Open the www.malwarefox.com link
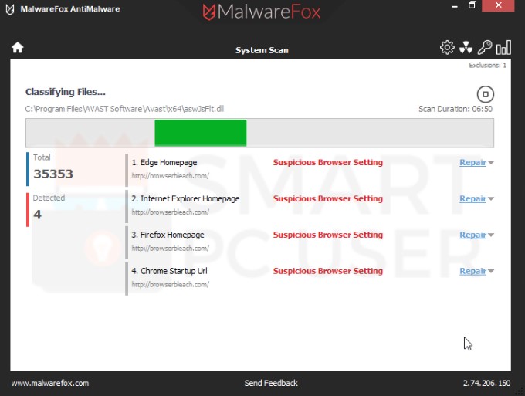This screenshot has width=525, height=396. click(x=50, y=384)
